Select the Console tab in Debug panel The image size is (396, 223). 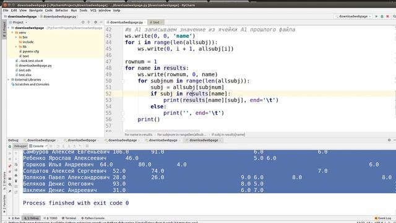38,146
